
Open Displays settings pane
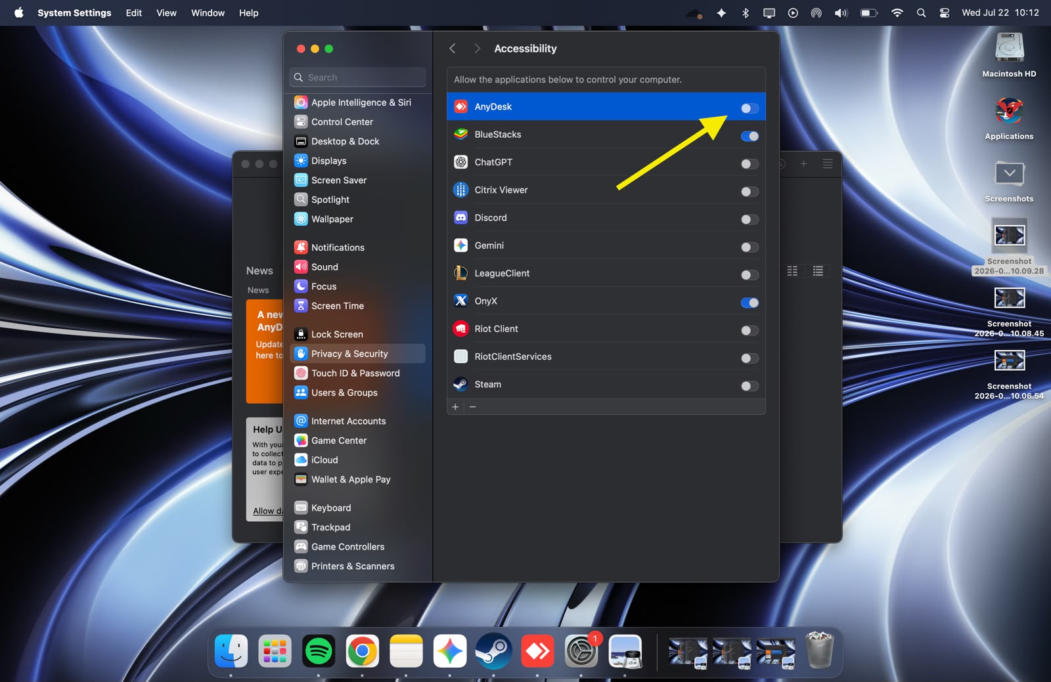click(357, 161)
